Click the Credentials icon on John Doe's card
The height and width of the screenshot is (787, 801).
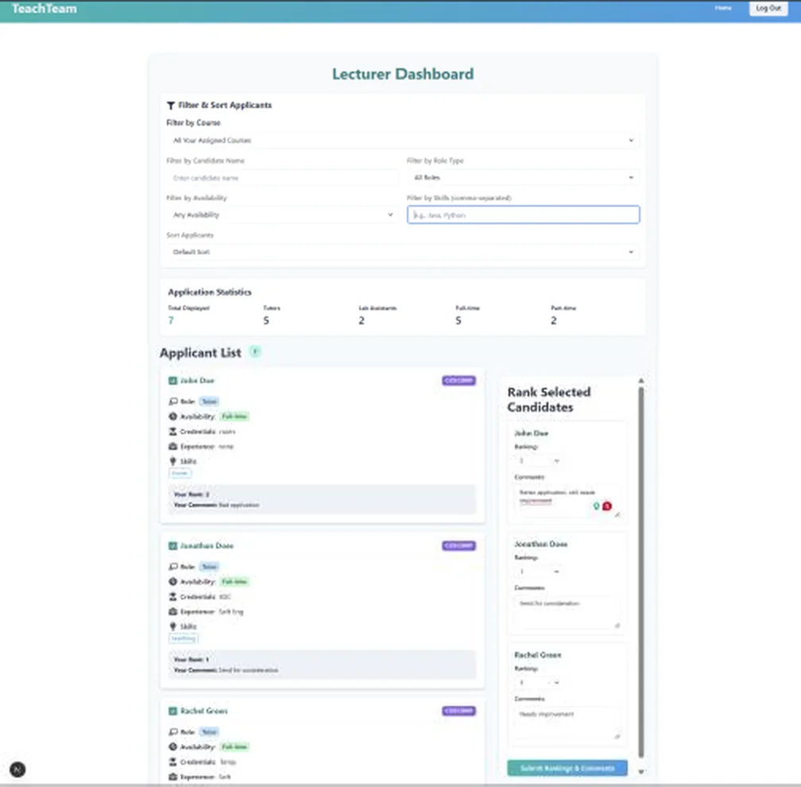172,432
